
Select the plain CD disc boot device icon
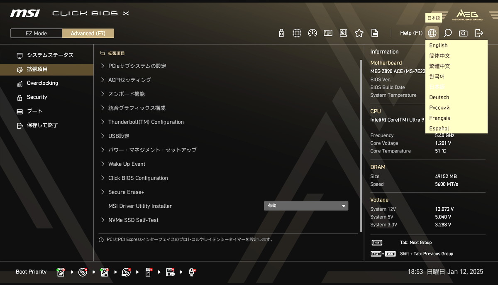(x=83, y=272)
